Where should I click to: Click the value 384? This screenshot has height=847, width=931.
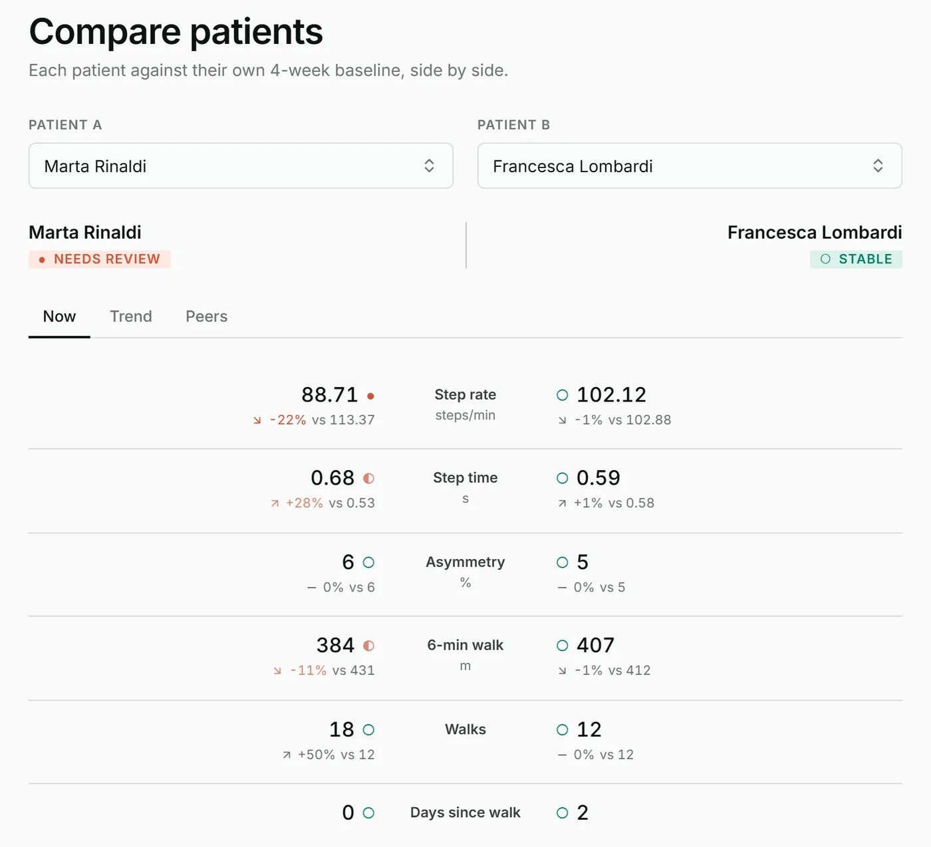[x=336, y=646]
